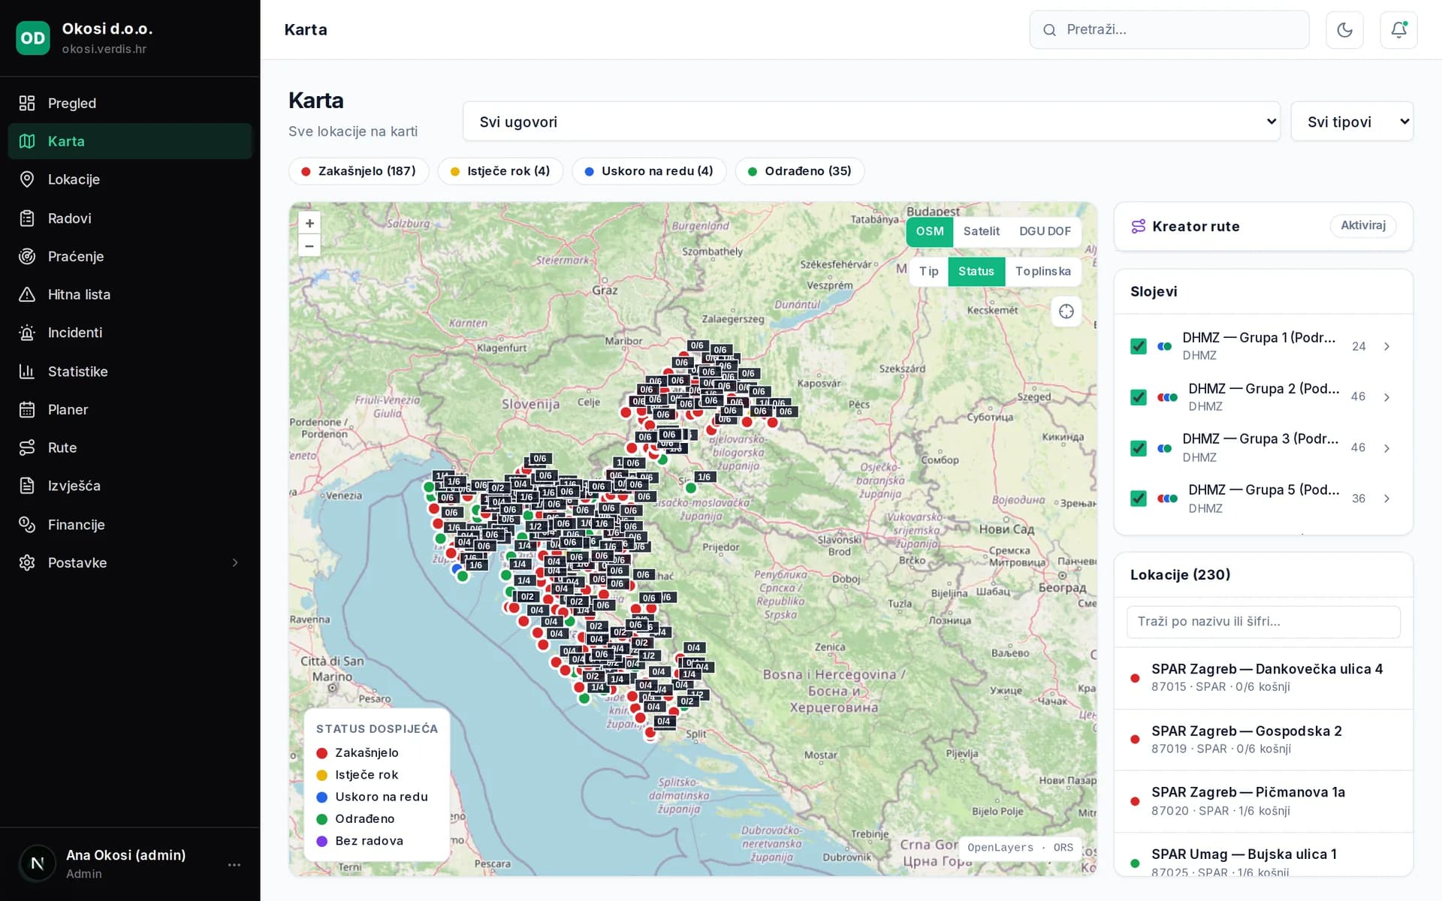Click the locate-me crosshair on map
The image size is (1442, 901).
point(1066,312)
